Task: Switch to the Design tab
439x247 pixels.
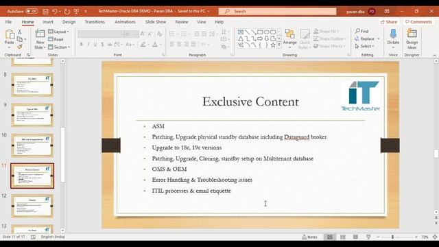Action: [x=69, y=22]
